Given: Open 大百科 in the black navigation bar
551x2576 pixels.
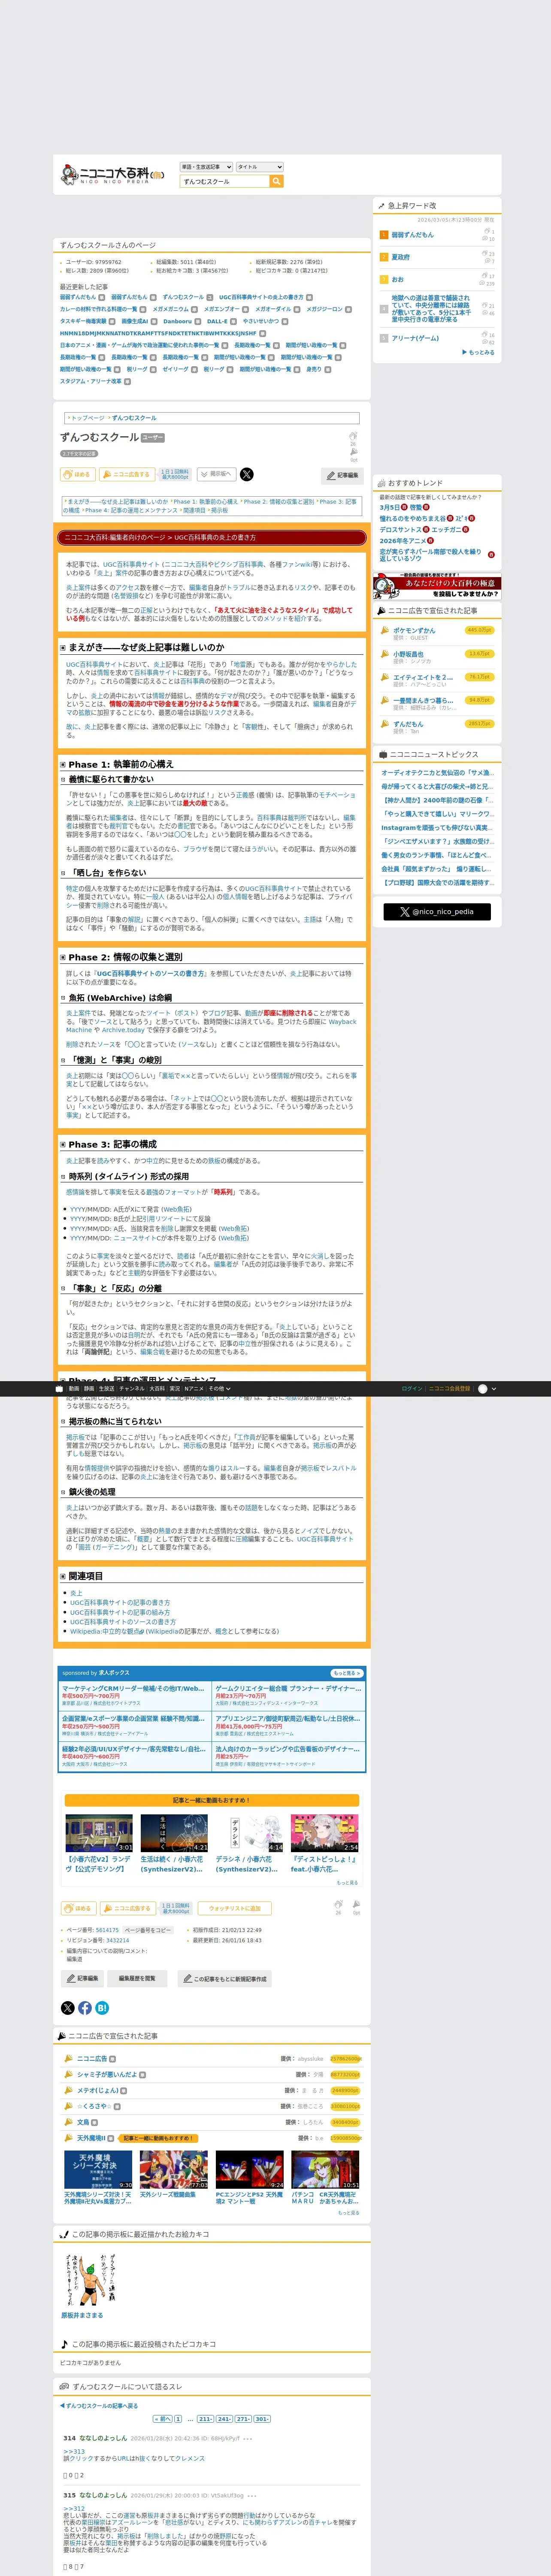Looking at the screenshot, I should tap(157, 1388).
